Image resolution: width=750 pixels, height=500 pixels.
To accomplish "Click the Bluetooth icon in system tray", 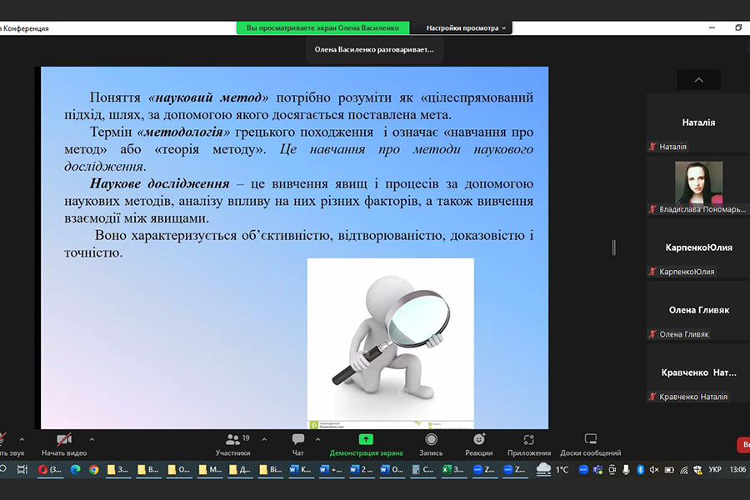I will pos(640,469).
